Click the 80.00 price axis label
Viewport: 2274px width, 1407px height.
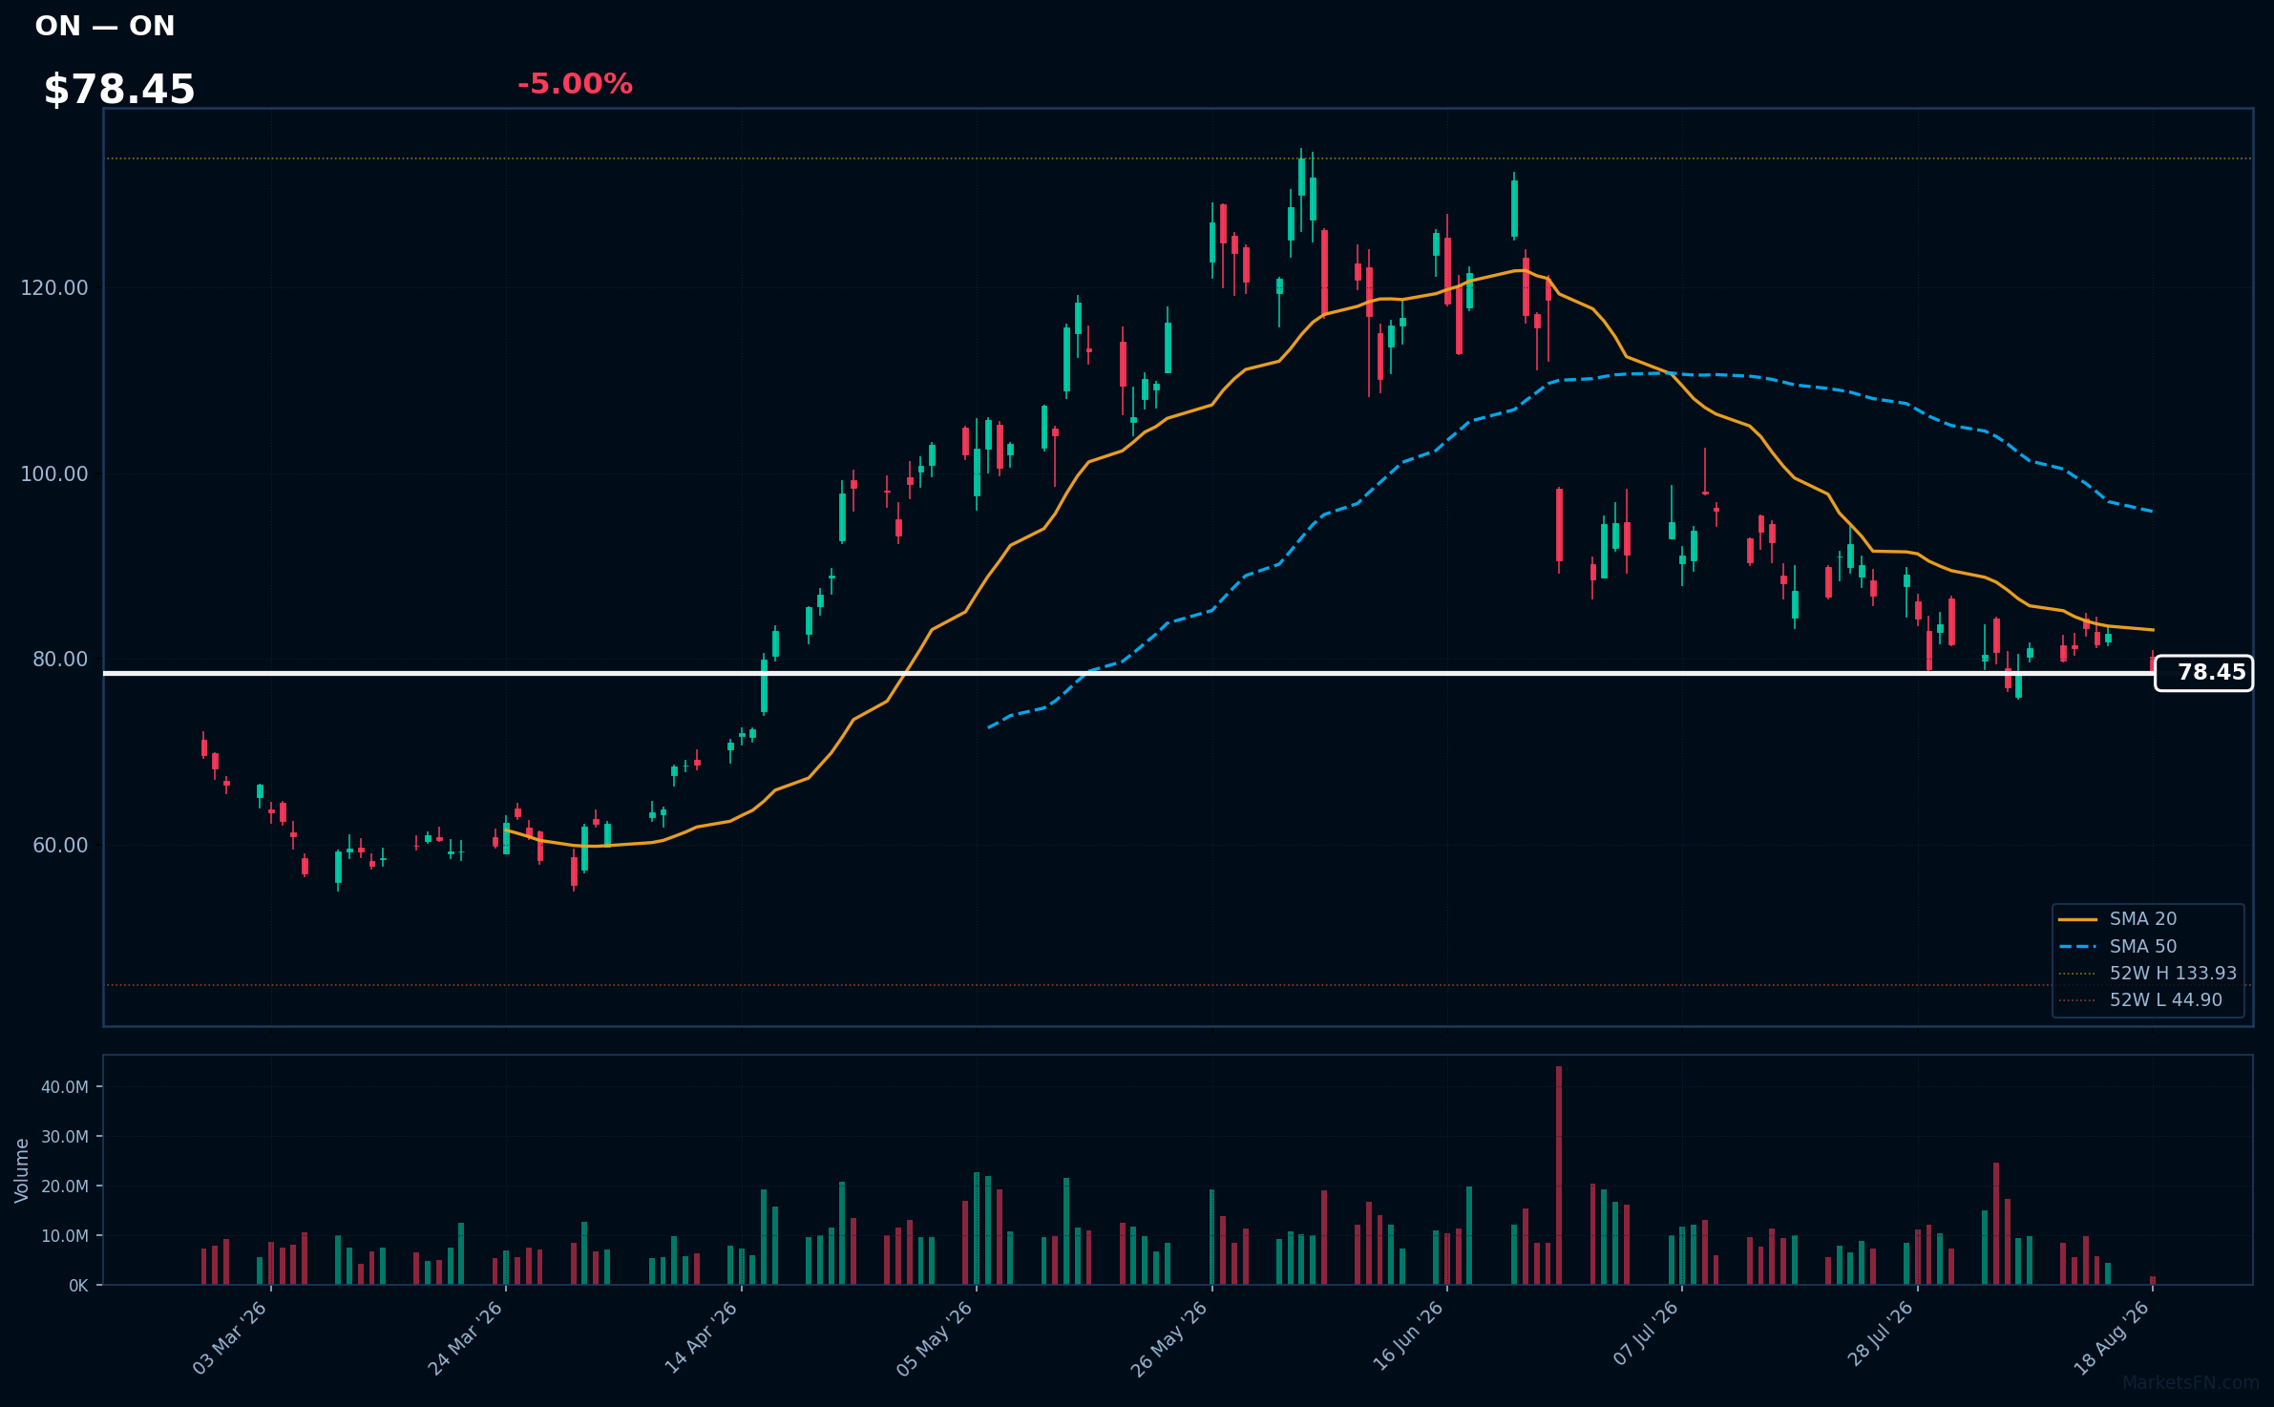click(60, 660)
